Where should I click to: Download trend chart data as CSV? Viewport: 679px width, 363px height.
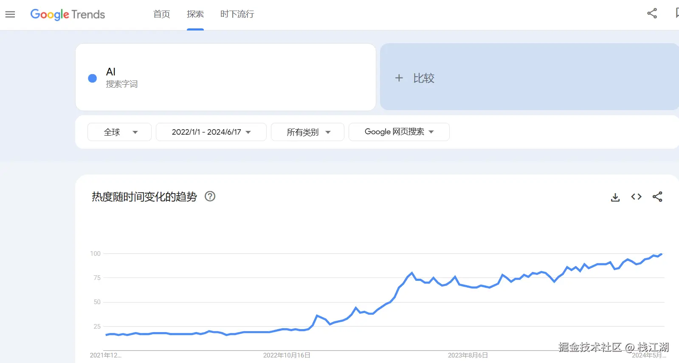pyautogui.click(x=615, y=197)
